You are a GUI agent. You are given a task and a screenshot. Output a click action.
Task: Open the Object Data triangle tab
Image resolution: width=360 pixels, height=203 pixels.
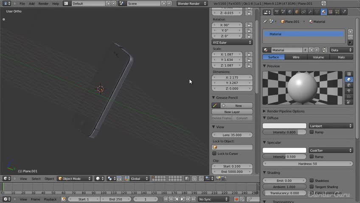[x=317, y=12]
